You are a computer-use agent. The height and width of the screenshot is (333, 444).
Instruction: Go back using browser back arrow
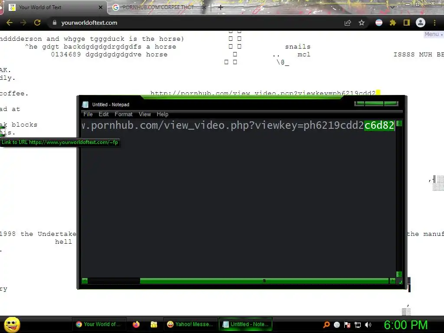[10, 23]
